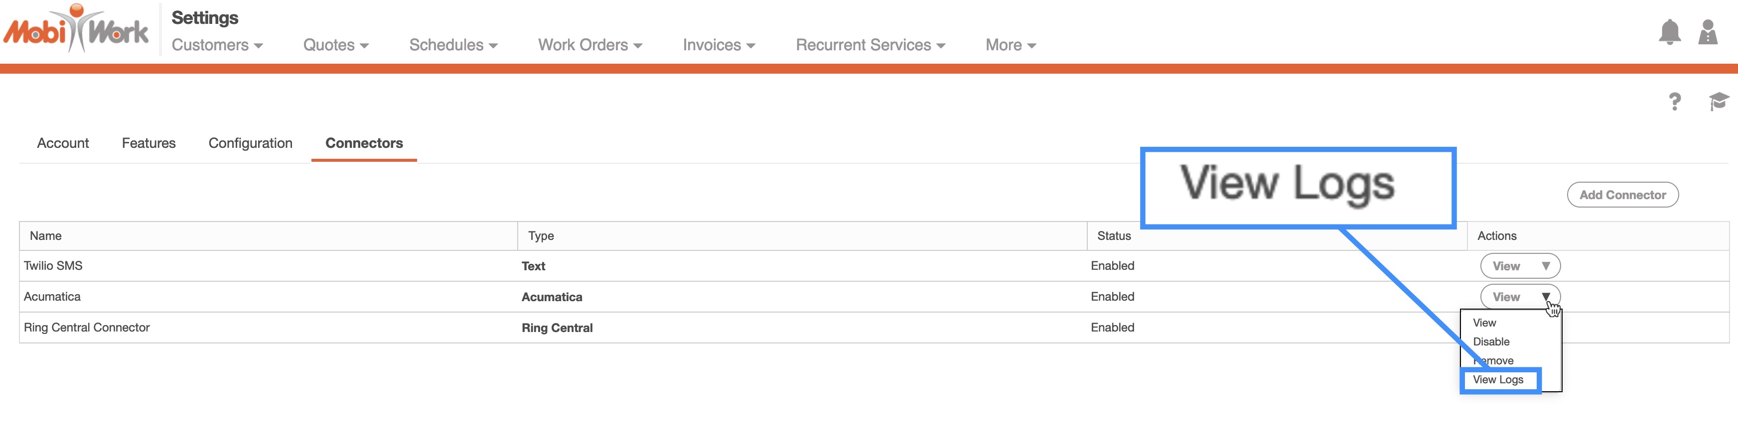Expand the Invoices menu

719,45
